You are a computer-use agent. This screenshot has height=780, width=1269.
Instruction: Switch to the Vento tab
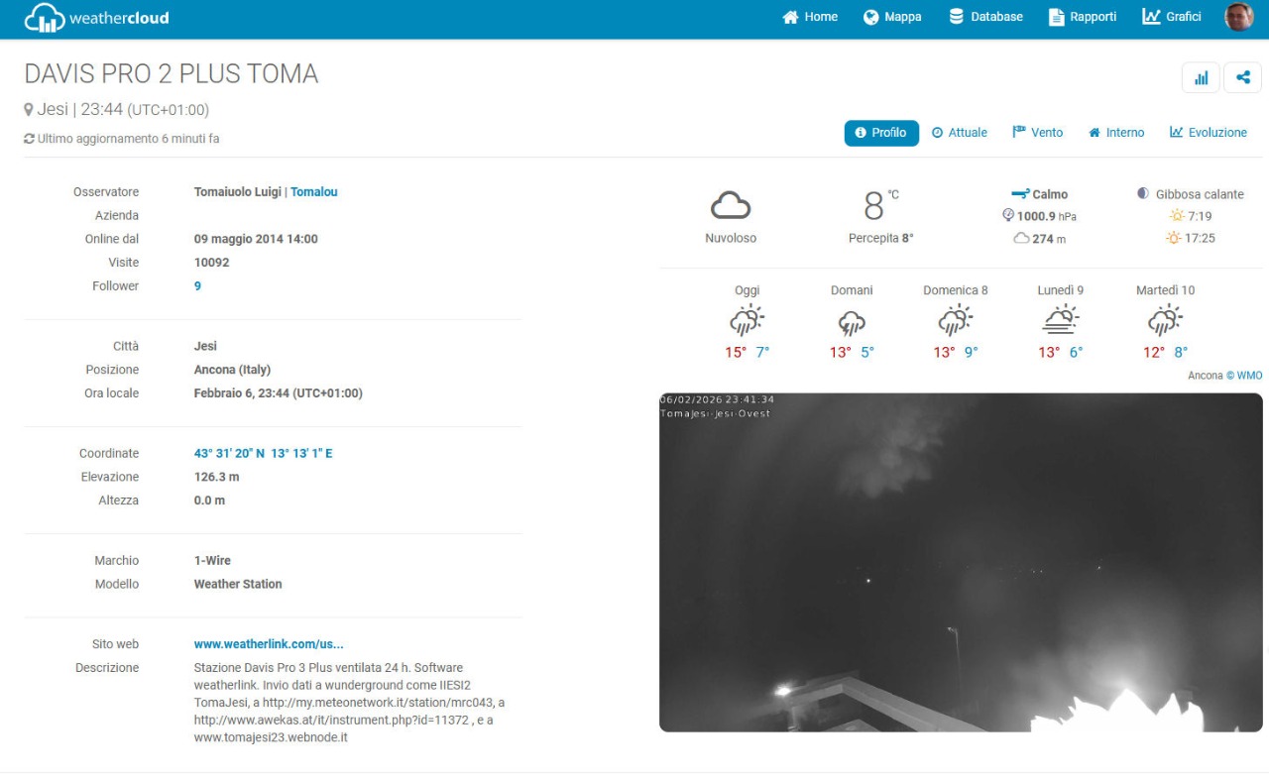point(1037,133)
